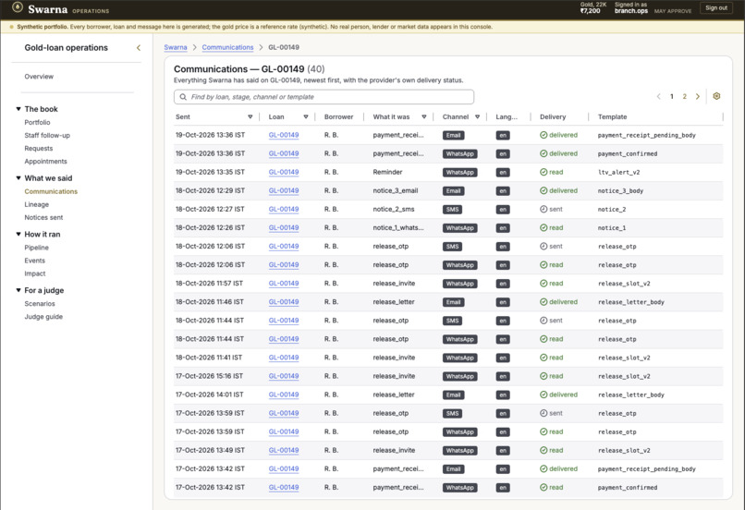
Task: Click GL-00149 breadcrumb text
Action: pos(284,47)
